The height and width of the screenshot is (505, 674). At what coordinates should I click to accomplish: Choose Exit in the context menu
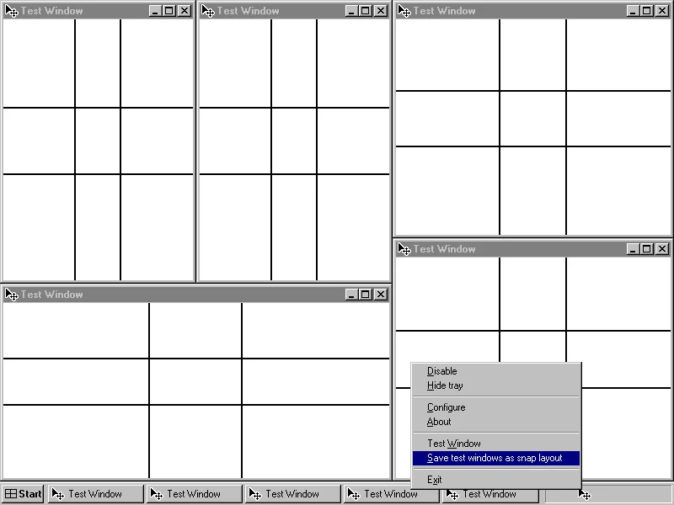496,480
